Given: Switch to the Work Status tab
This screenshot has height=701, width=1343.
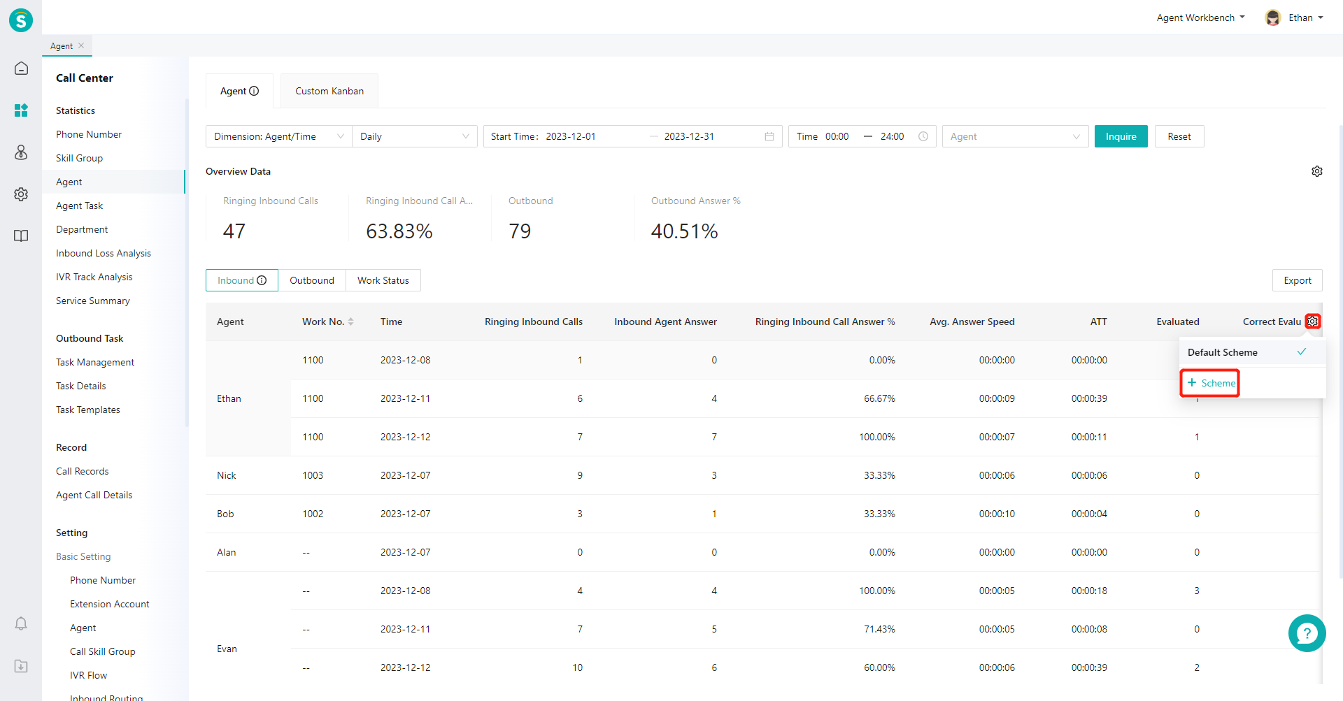Looking at the screenshot, I should coord(383,280).
